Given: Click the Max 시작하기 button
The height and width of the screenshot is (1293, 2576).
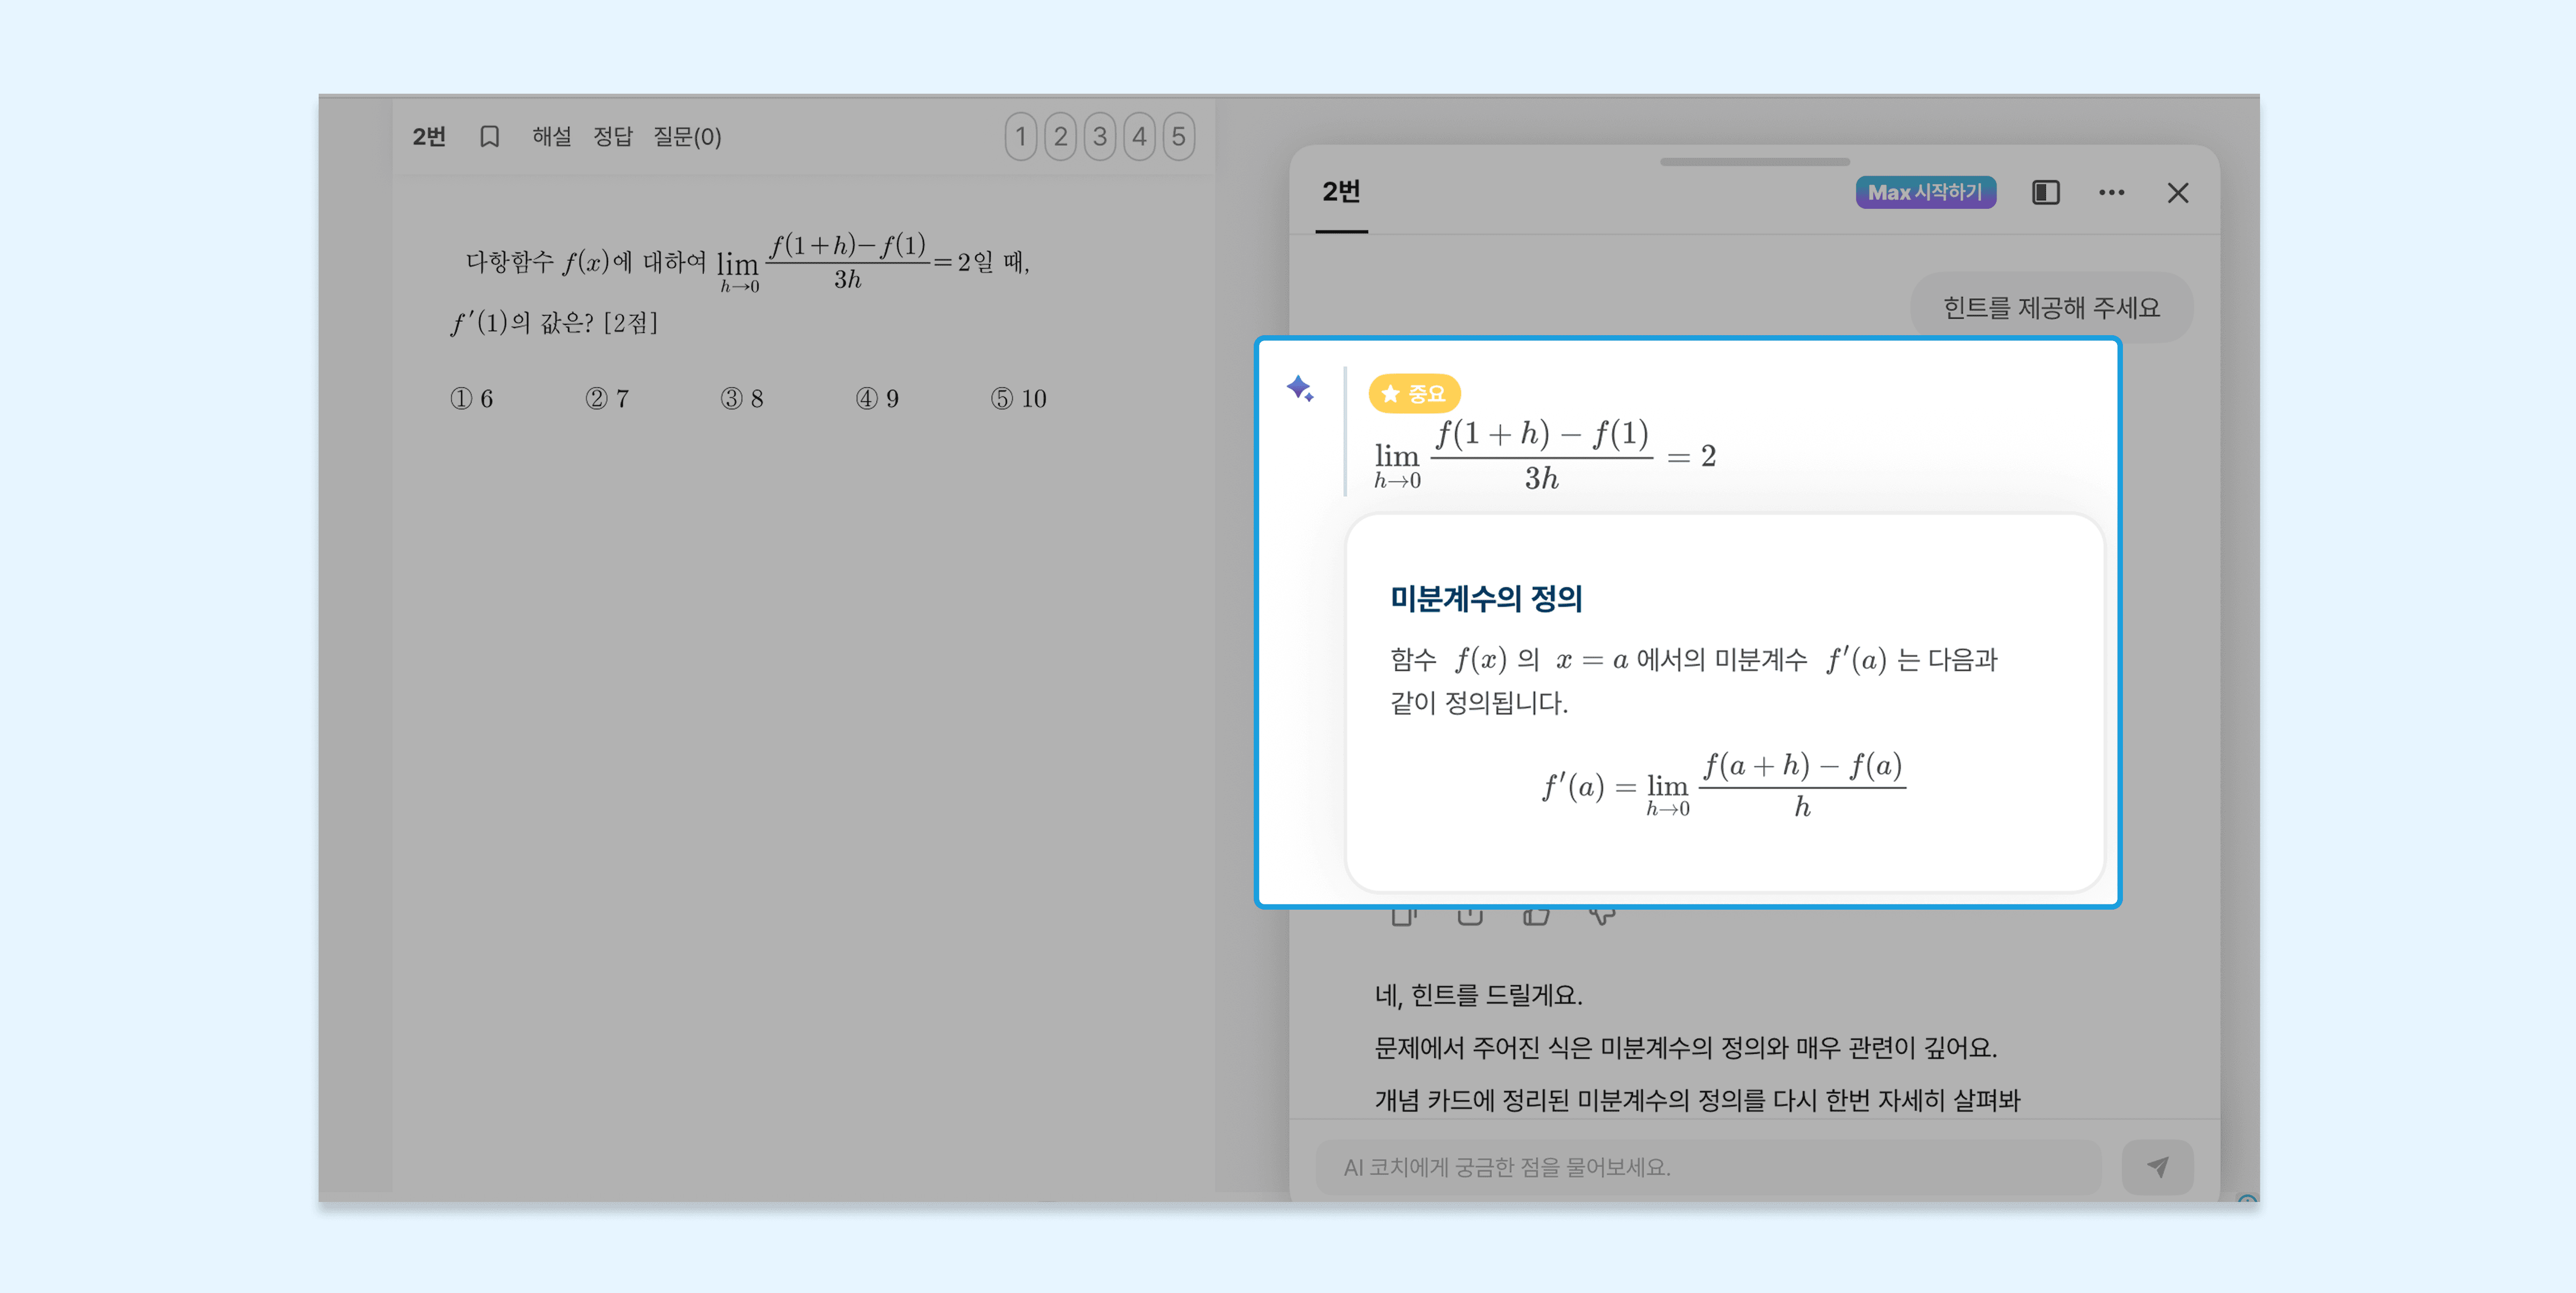Looking at the screenshot, I should (1925, 192).
